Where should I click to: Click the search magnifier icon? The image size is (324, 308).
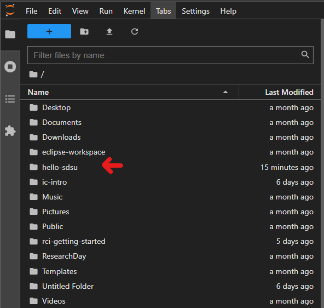[305, 55]
